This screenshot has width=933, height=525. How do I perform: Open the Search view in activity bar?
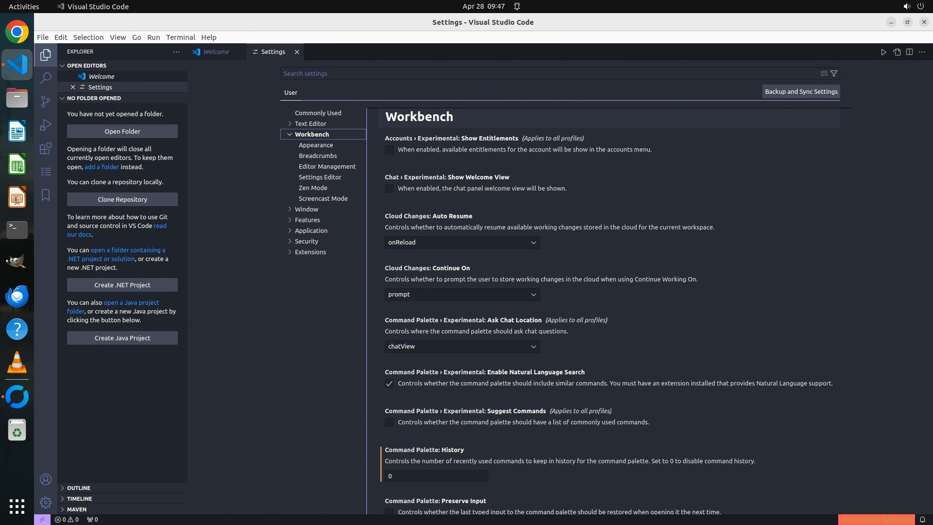[x=46, y=78]
